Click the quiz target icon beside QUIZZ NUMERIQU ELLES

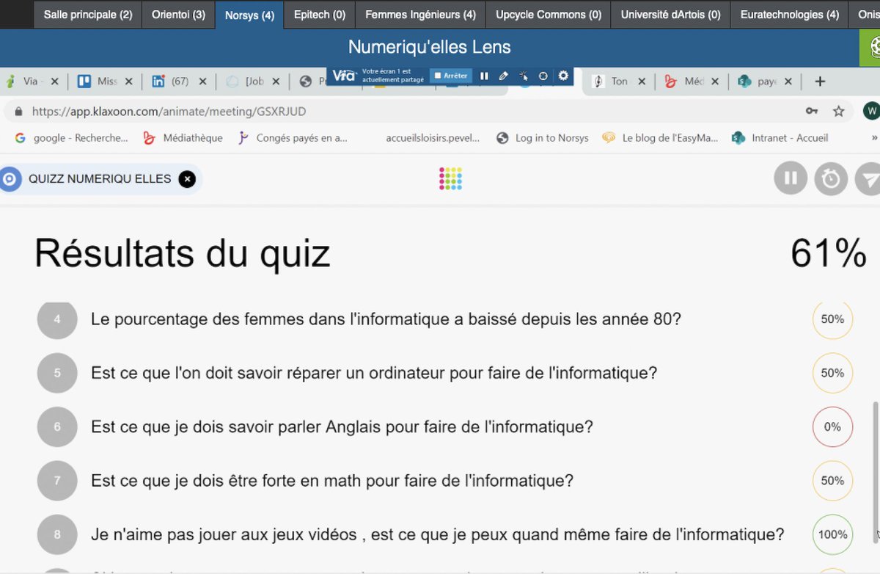[10, 179]
